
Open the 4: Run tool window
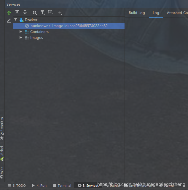click(39, 186)
